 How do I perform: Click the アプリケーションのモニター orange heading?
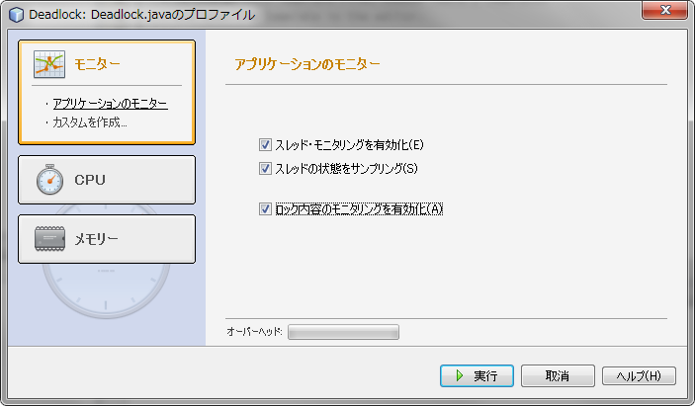[307, 64]
